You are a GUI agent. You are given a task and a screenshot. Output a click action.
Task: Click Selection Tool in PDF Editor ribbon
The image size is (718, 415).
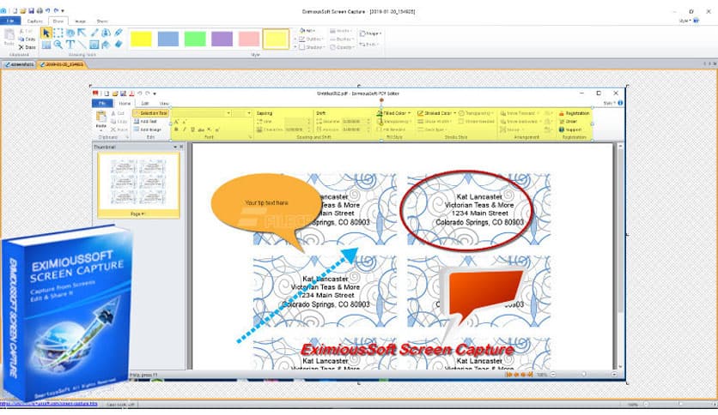pos(150,113)
